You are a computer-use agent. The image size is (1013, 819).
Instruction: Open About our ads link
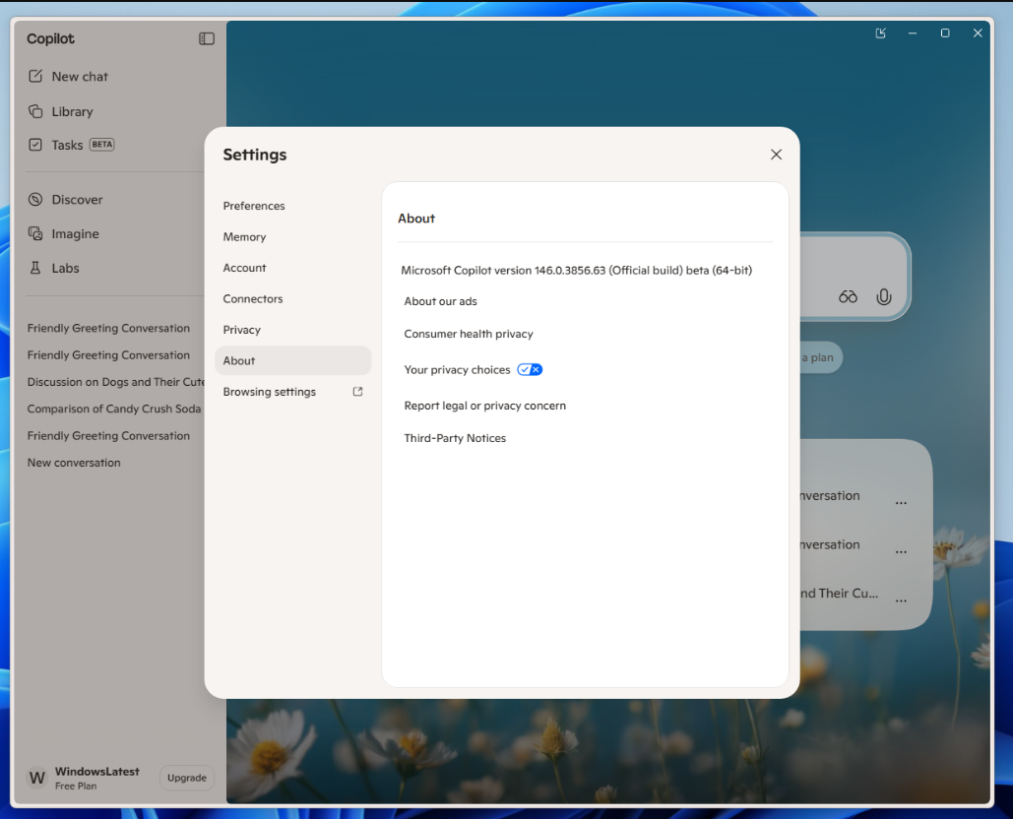coord(440,301)
